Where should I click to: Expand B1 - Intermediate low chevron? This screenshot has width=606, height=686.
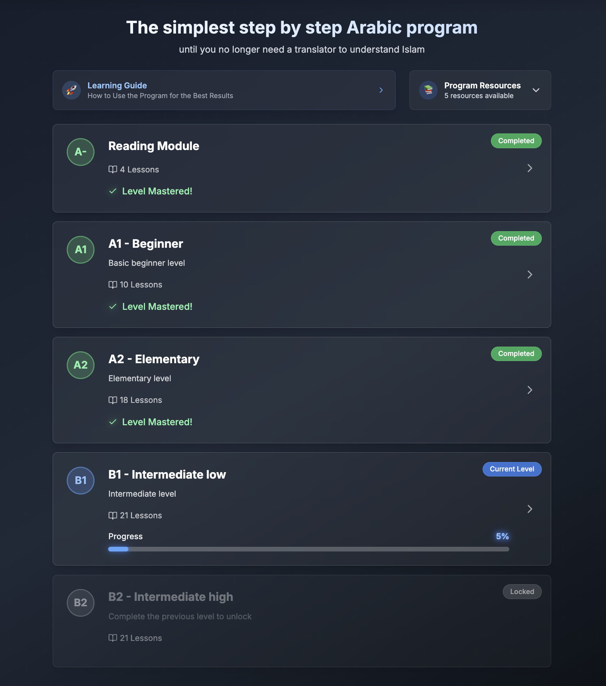tap(530, 509)
